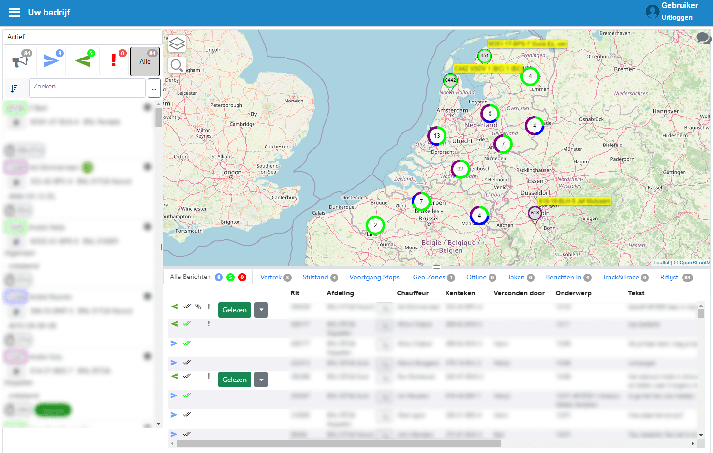This screenshot has height=453, width=713.
Task: Focus the Zoeken search field
Action: 87,88
